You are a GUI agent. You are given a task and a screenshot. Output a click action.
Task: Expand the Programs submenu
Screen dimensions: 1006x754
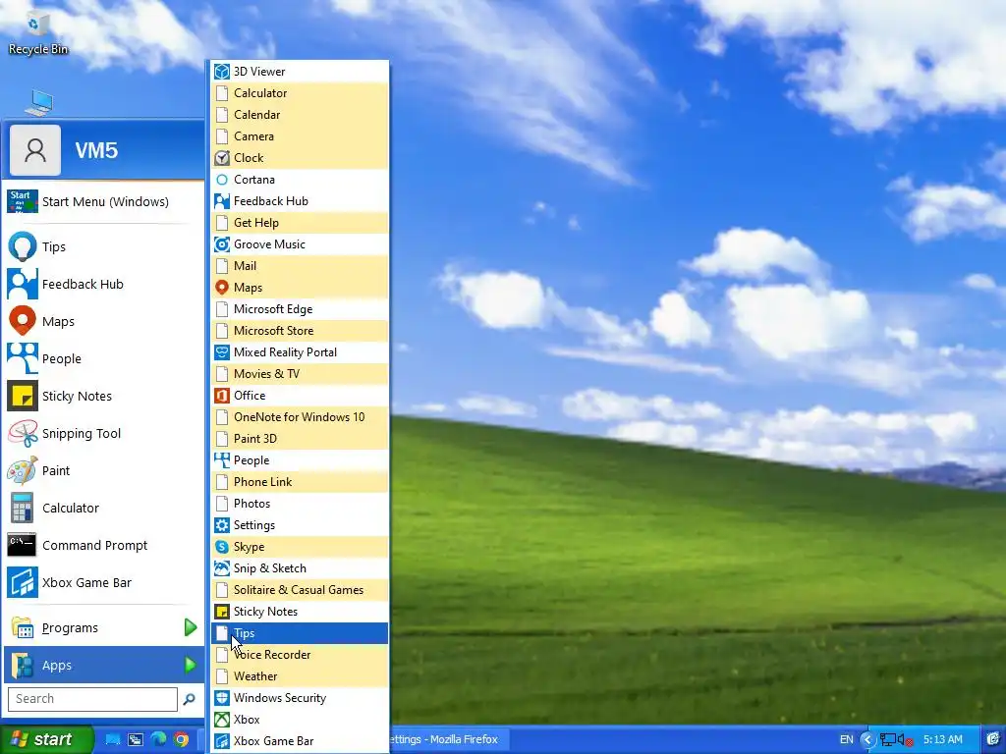point(103,627)
